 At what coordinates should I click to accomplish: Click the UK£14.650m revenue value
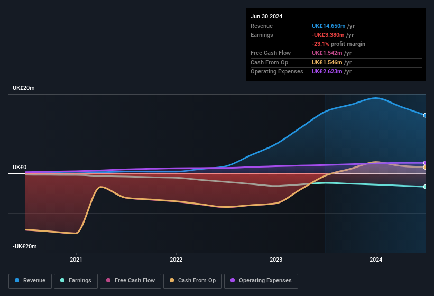(329, 26)
